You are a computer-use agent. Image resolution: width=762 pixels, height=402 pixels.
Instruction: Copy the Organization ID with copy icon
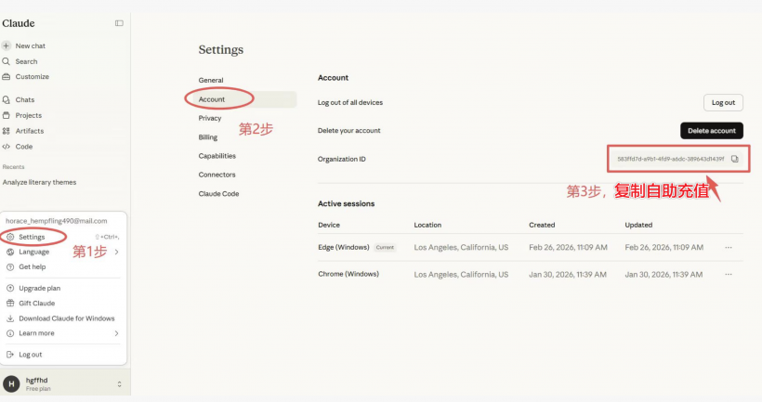[x=734, y=159]
